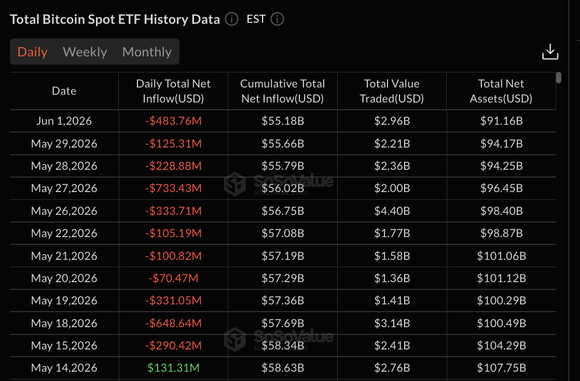Click the $1.41B value traded cell
Screen dimensions: 580x381
[x=392, y=301]
